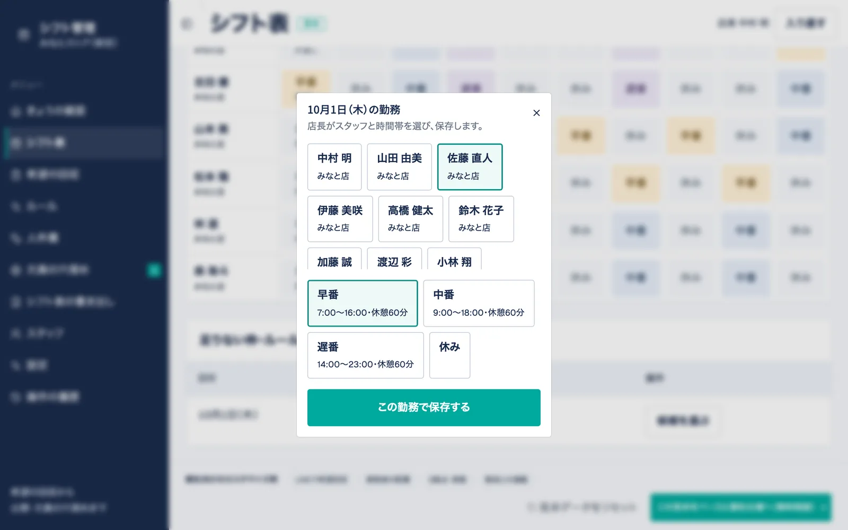
Task: Click この勤務で保存する button
Action: 424,408
